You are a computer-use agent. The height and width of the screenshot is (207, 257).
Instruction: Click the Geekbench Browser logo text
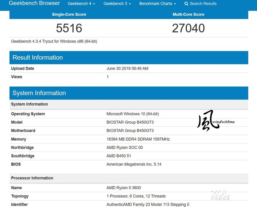pyautogui.click(x=30, y=4)
